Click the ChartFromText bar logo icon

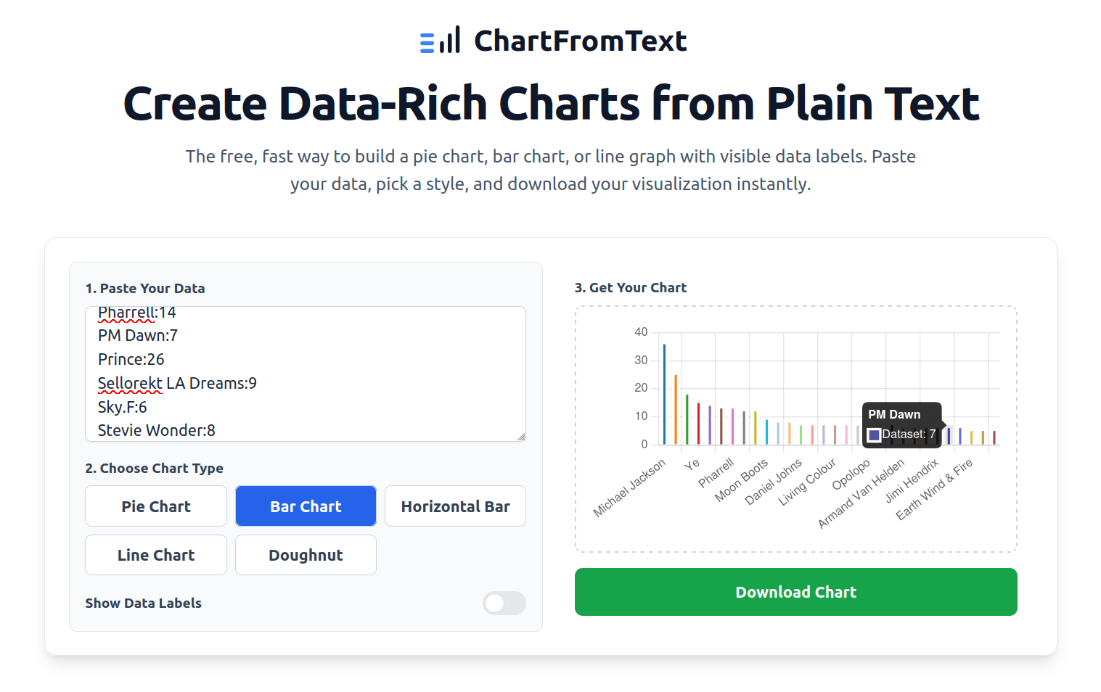[x=440, y=40]
